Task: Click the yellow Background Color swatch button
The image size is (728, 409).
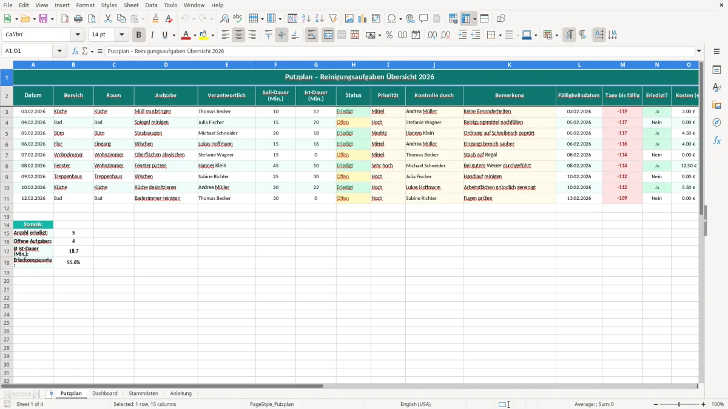Action: [204, 35]
